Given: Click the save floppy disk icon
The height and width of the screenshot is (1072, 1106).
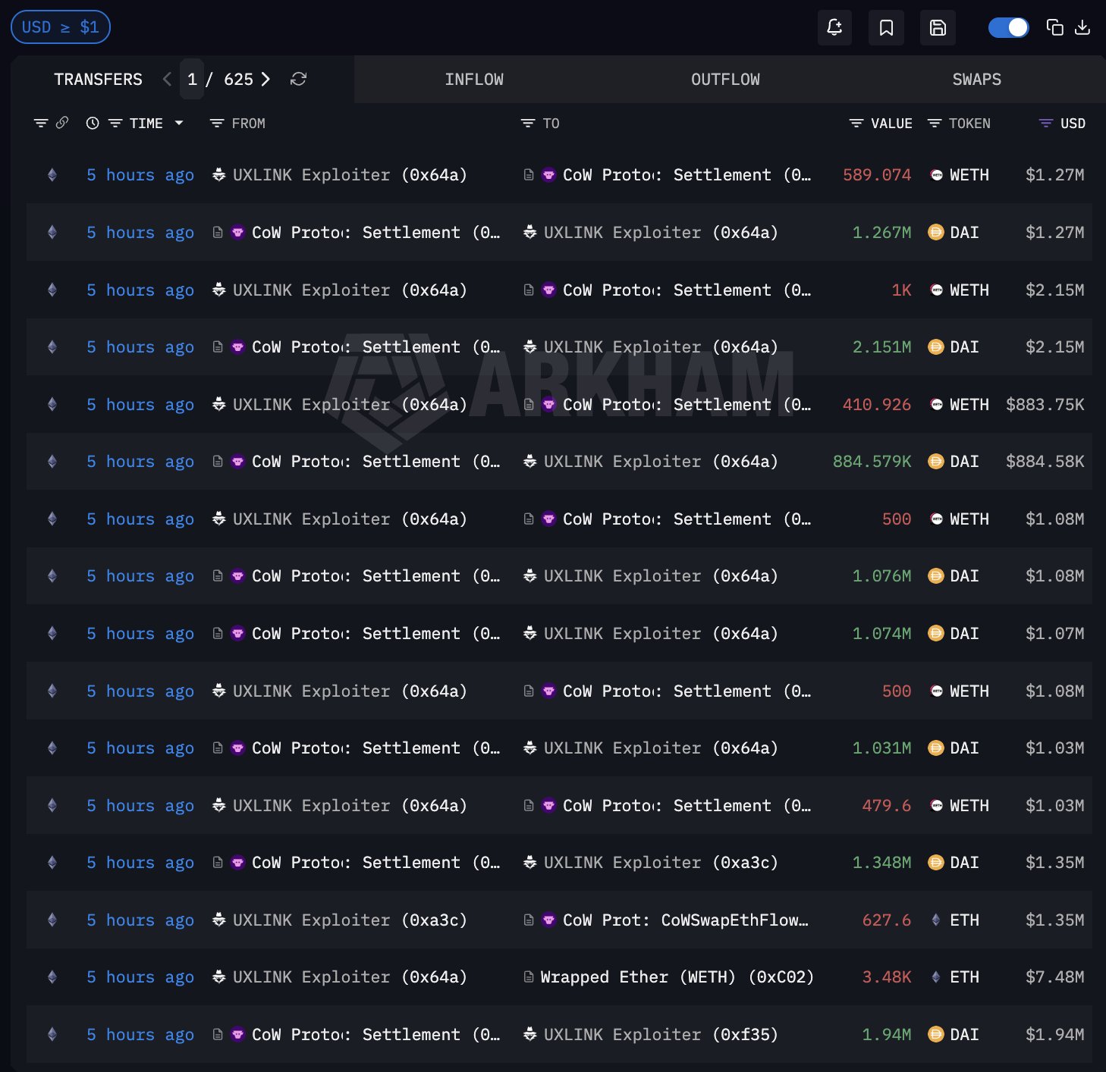Looking at the screenshot, I should pyautogui.click(x=938, y=28).
